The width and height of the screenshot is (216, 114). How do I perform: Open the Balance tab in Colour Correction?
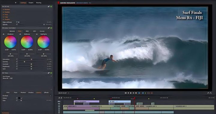coord(12,31)
